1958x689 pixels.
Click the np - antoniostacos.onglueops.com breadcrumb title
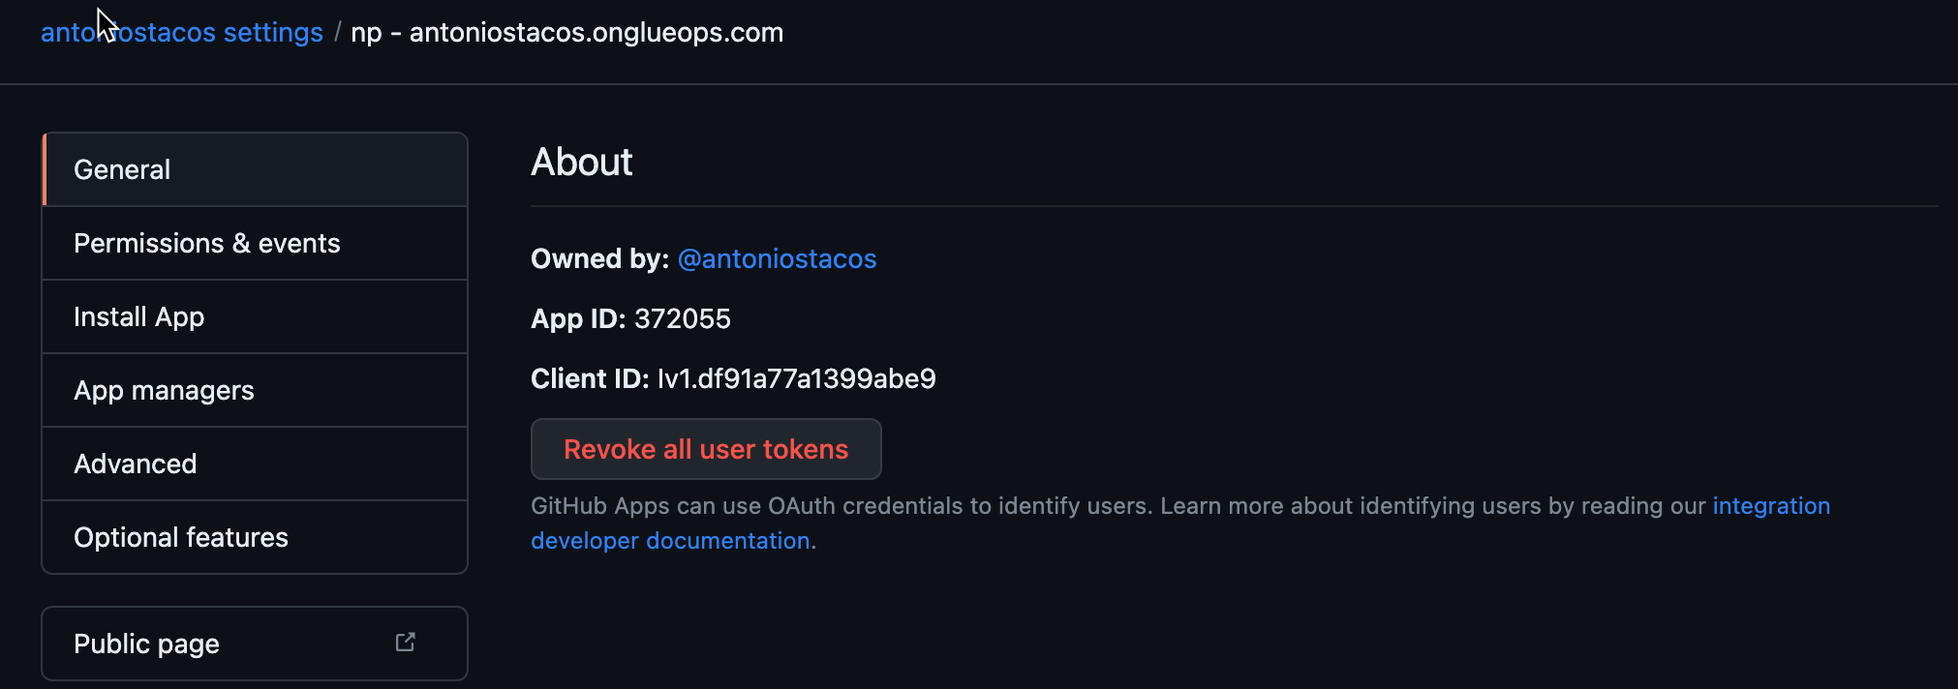tap(566, 33)
